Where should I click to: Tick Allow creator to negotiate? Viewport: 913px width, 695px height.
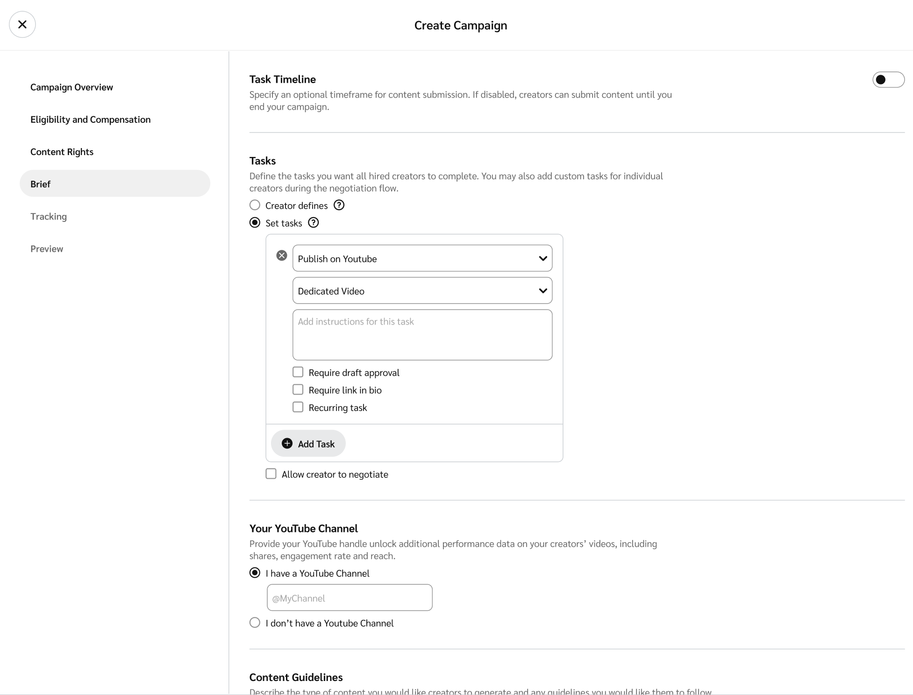point(271,474)
